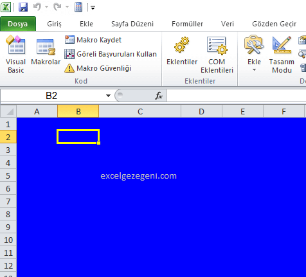The height and width of the screenshot is (277, 306).
Task: Open the Dosya tab
Action: tap(18, 24)
